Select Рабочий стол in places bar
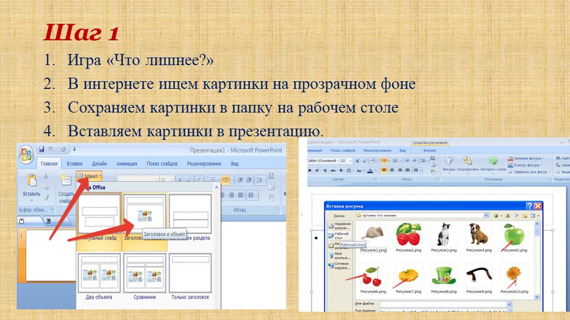The image size is (570, 320). tap(339, 235)
